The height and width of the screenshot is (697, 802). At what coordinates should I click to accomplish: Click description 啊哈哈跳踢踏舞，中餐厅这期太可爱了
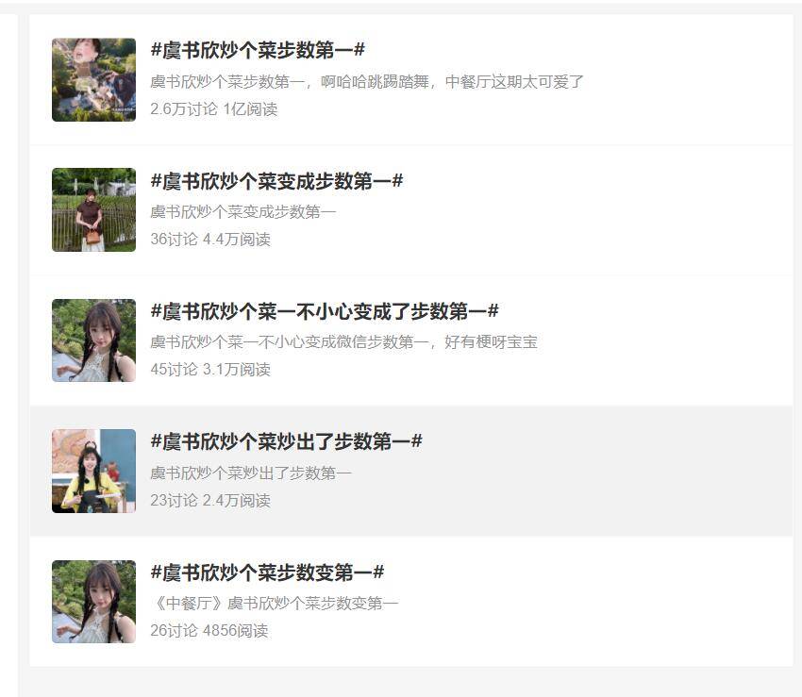pos(367,82)
